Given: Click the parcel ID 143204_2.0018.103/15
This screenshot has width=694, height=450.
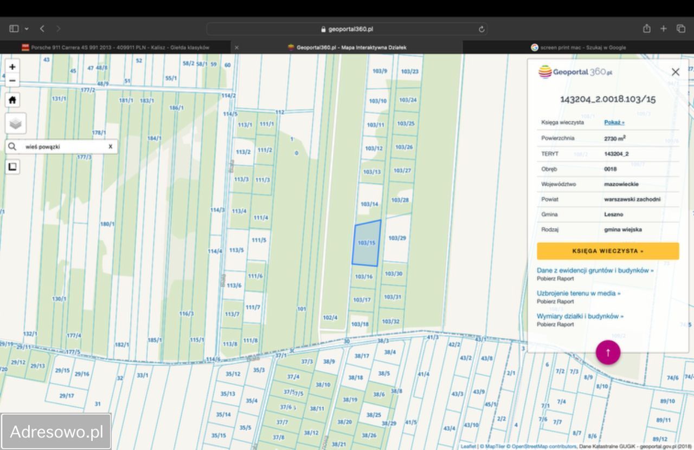Looking at the screenshot, I should (x=608, y=99).
